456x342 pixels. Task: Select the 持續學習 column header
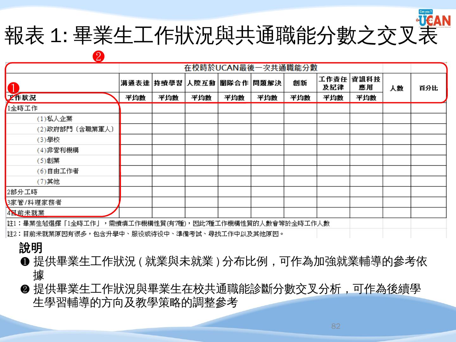click(168, 83)
